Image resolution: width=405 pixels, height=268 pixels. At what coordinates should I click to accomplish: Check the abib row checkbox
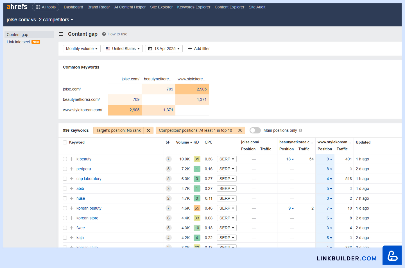65,188
